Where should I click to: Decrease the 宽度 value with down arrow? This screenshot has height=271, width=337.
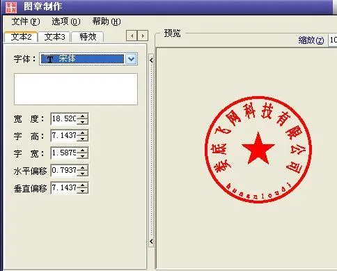click(82, 121)
